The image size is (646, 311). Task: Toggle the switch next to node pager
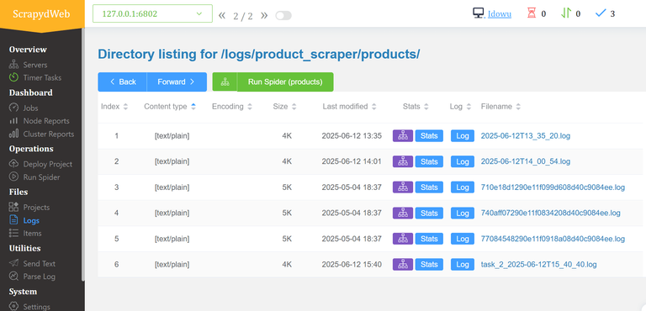[x=283, y=16]
